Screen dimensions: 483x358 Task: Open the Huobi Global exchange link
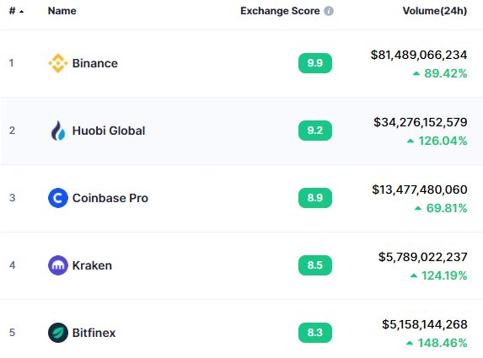click(109, 131)
